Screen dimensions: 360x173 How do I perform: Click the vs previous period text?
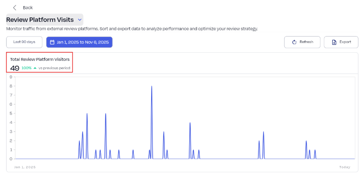pos(54,68)
